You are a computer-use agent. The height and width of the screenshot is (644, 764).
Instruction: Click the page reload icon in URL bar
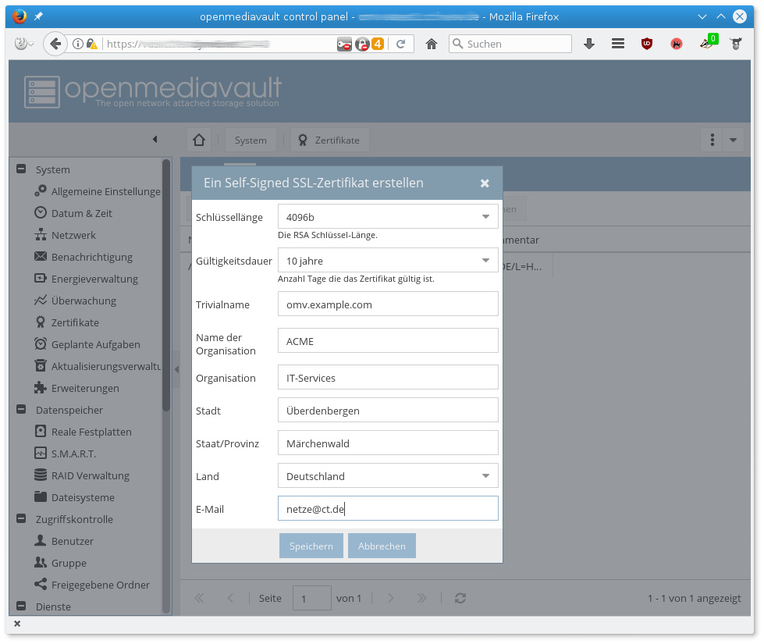pyautogui.click(x=401, y=44)
